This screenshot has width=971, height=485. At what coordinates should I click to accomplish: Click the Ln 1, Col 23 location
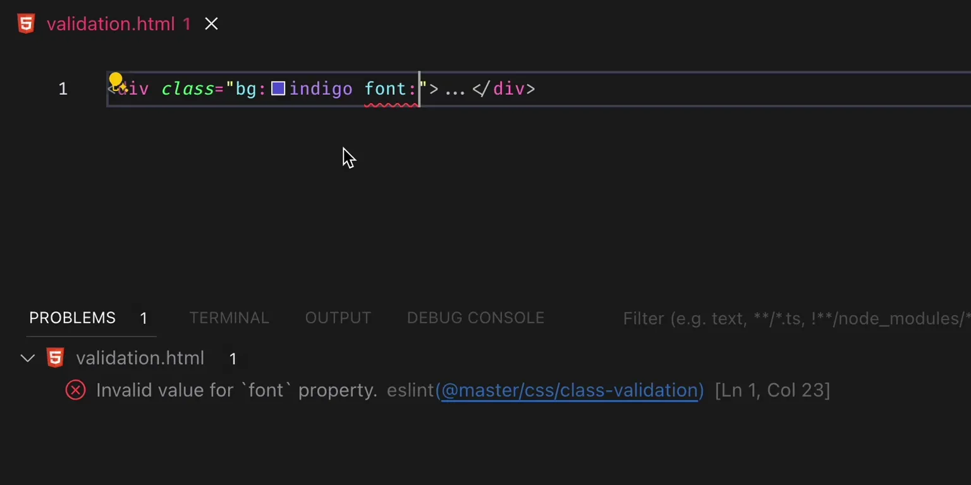(773, 390)
